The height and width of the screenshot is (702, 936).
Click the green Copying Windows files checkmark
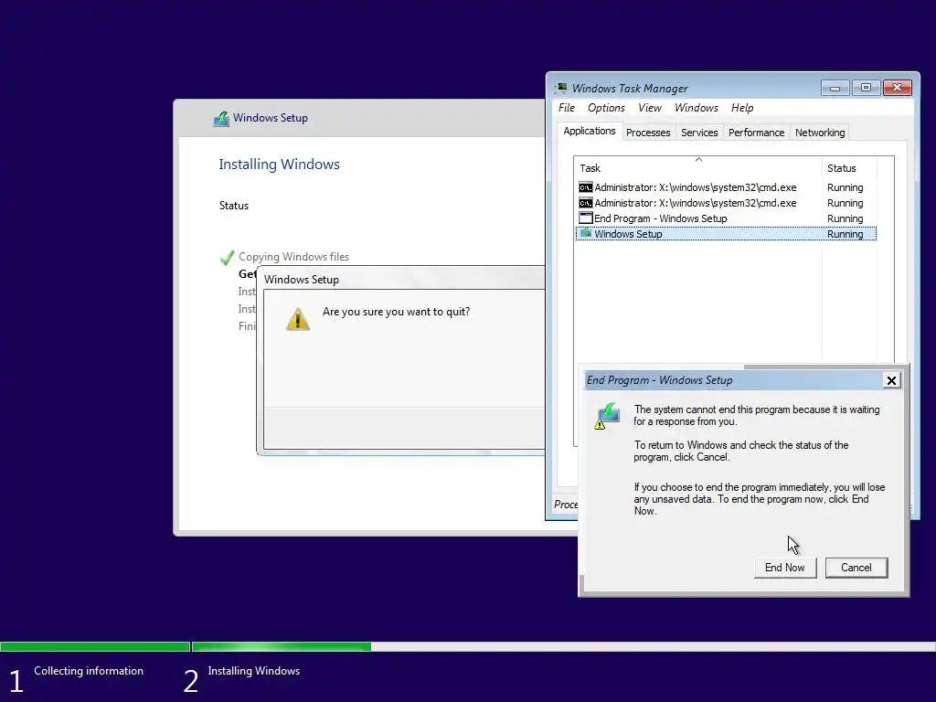point(227,257)
